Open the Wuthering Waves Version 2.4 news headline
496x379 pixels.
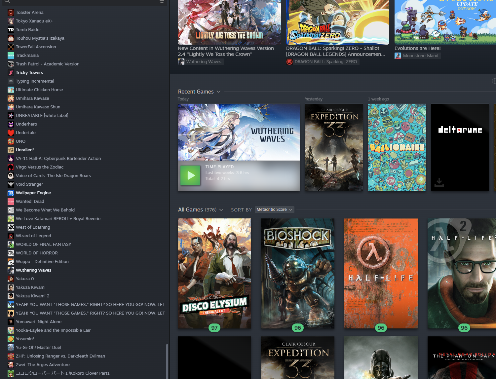click(226, 51)
